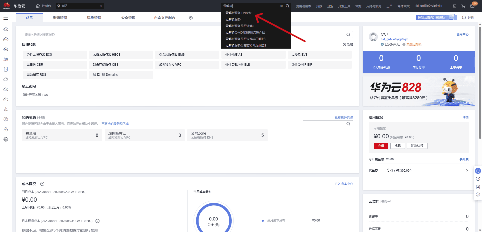
Task: Open the 支持与服务 top menu
Action: pyautogui.click(x=374, y=6)
